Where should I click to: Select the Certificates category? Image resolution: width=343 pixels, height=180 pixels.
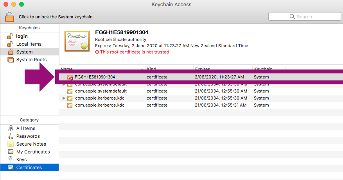[x=30, y=168]
